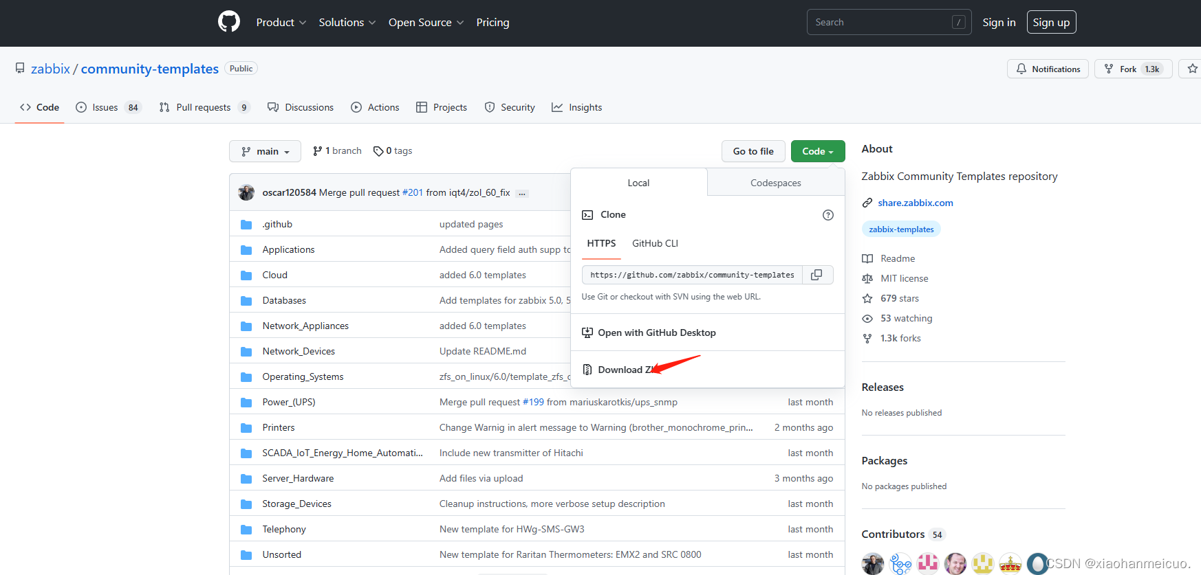The image size is (1201, 575).
Task: Focus the GitHub search field
Action: [x=889, y=22]
